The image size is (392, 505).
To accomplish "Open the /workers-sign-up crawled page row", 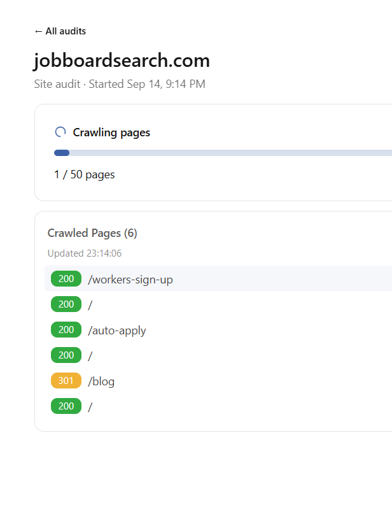I will pos(218,278).
